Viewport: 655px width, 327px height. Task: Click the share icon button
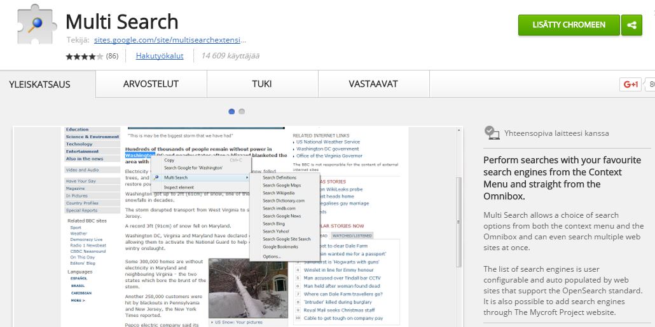631,25
